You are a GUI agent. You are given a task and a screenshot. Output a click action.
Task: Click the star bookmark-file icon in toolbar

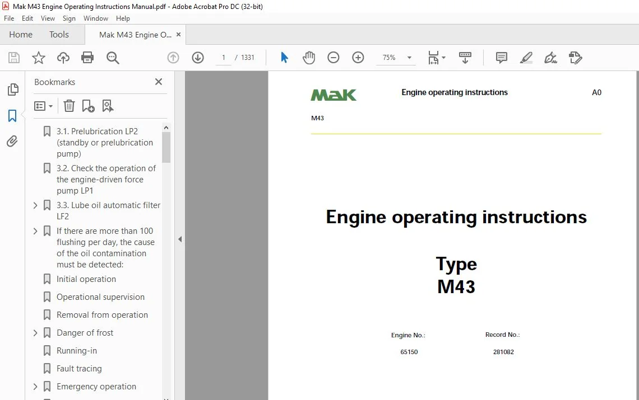point(38,58)
